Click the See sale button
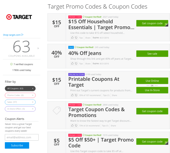 coord(152,54)
